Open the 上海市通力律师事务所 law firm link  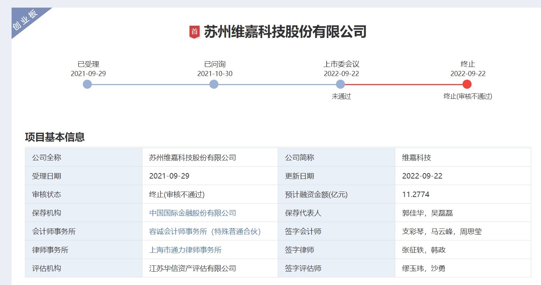[x=185, y=250]
